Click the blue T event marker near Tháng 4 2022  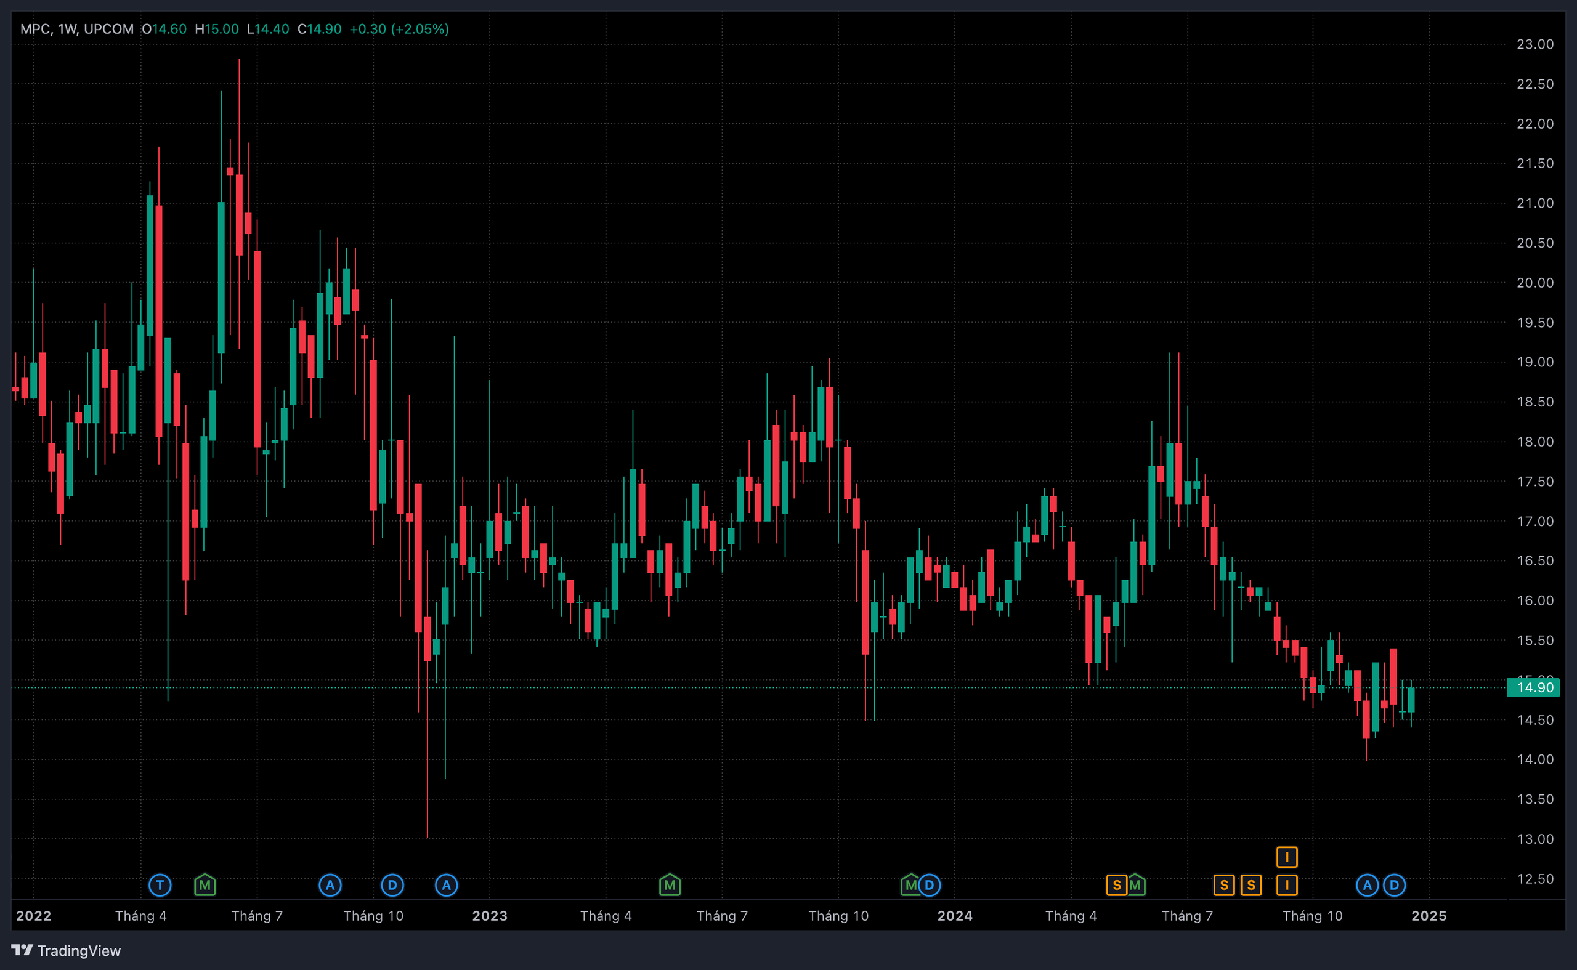[x=160, y=886]
